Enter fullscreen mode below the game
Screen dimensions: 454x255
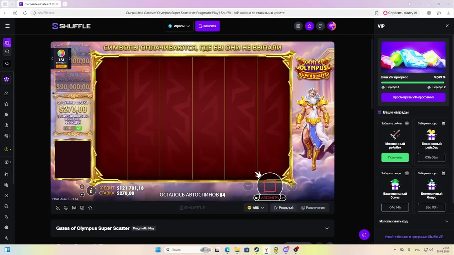[58, 208]
